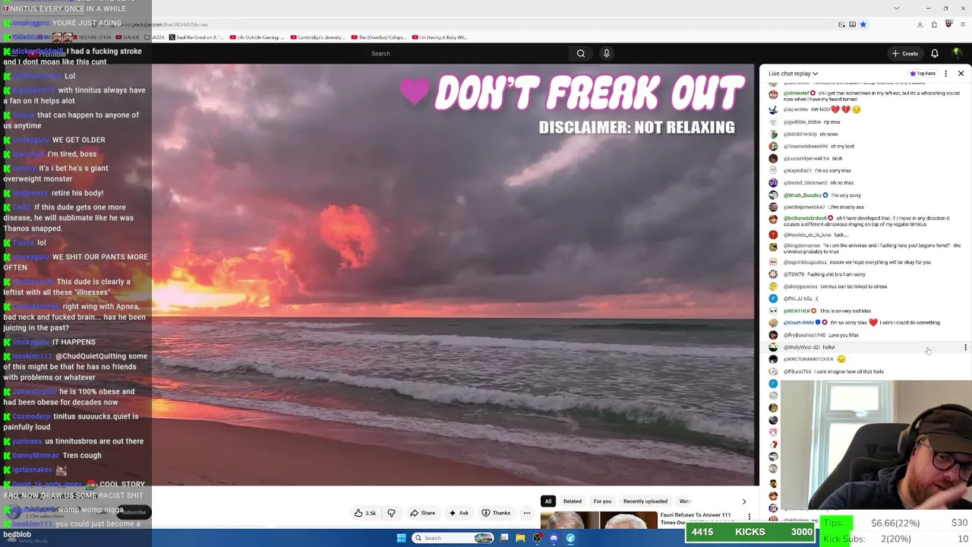Open the browser downloads icon
Viewport: 972px width, 547px height.
pos(920,24)
